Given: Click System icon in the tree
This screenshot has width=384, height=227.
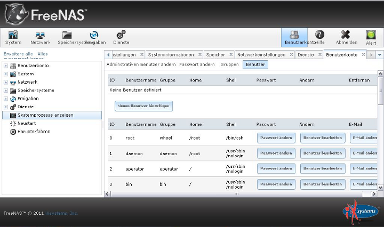Looking at the screenshot, I should [x=13, y=74].
